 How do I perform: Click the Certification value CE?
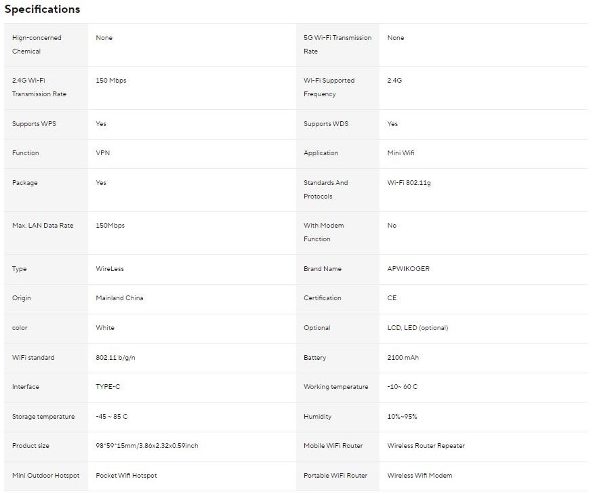tap(392, 298)
